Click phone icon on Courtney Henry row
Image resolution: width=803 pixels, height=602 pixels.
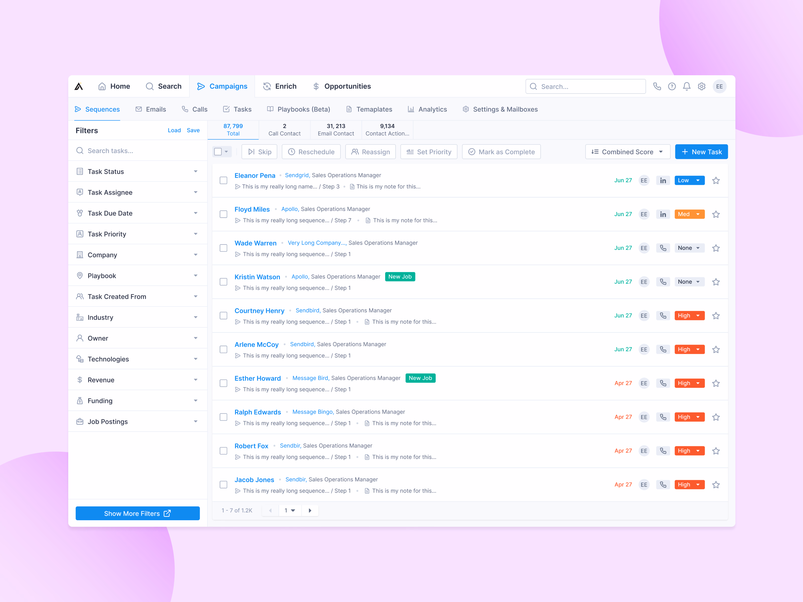663,316
